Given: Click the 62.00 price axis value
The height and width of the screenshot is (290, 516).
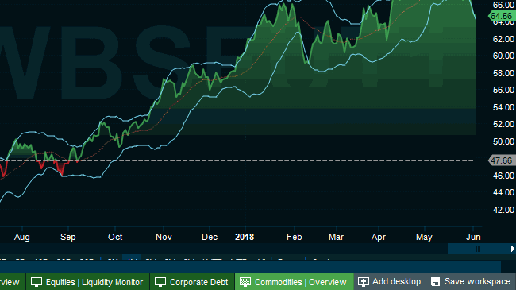Looking at the screenshot, I should pos(503,39).
